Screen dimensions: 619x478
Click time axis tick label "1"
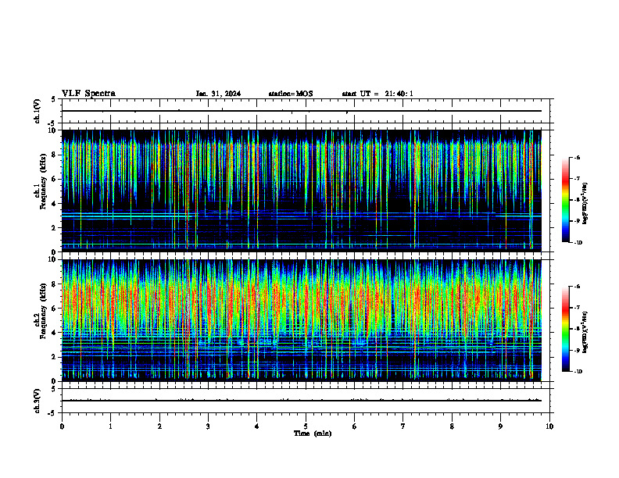(x=110, y=426)
